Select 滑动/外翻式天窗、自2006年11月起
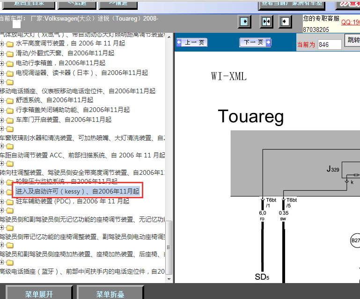The image size is (360, 299). [x=65, y=53]
